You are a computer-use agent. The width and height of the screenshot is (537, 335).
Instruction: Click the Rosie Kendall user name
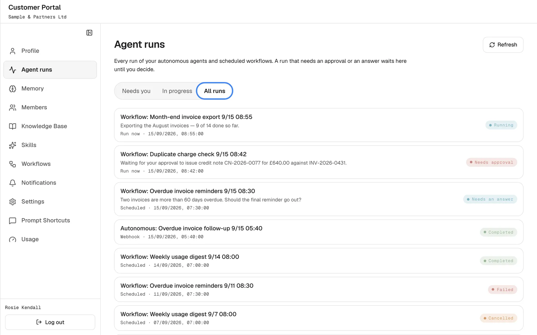pos(23,307)
